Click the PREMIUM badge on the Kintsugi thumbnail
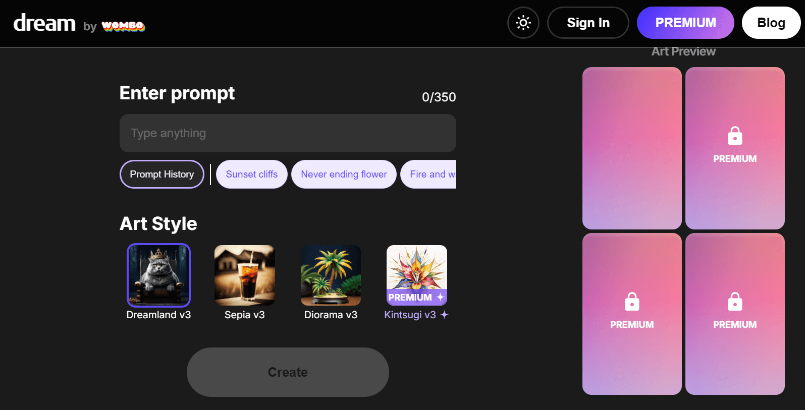The image size is (805, 410). tap(417, 298)
